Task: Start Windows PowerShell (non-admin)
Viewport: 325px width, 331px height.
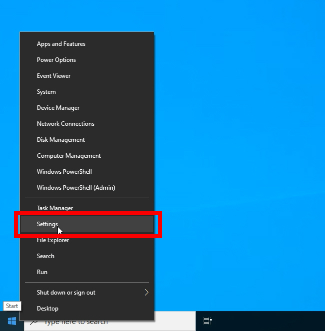Action: (x=87, y=172)
